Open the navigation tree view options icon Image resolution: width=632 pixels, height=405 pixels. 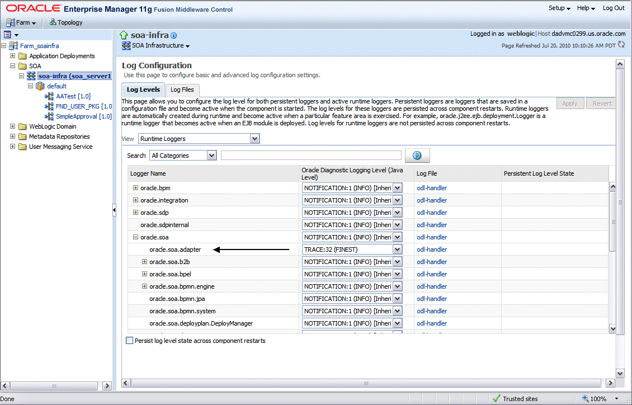[11, 35]
